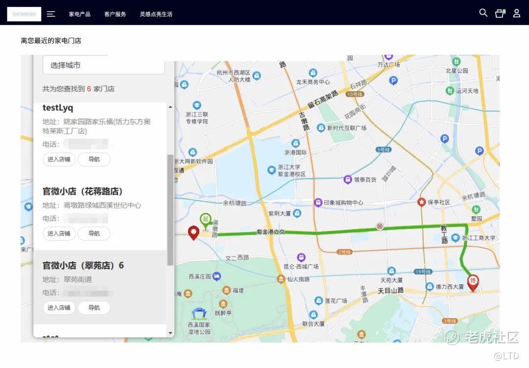Screen dimensions: 529x368
Task: Select store 官微小店（花蒋路店）
Action: (82, 191)
